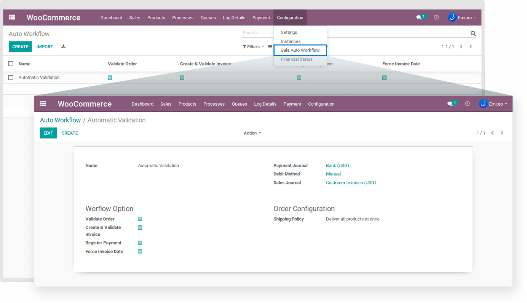Screen dimensions: 527x303
Task: Choose Settings from the Configuration dropdown
Action: pyautogui.click(x=289, y=32)
